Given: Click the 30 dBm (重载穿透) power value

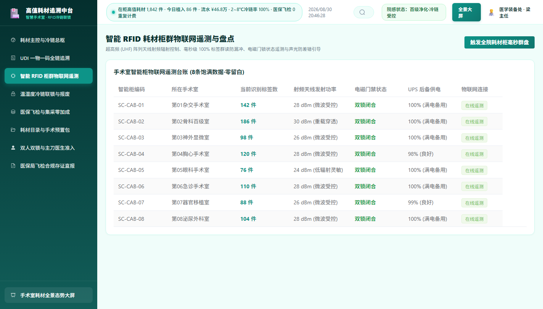Looking at the screenshot, I should (x=315, y=121).
